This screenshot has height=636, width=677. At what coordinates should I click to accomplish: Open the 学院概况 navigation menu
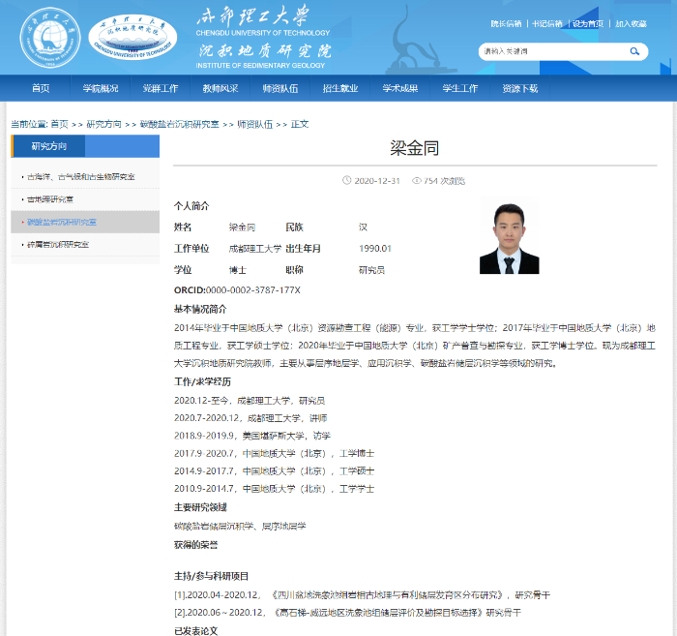[x=101, y=88]
